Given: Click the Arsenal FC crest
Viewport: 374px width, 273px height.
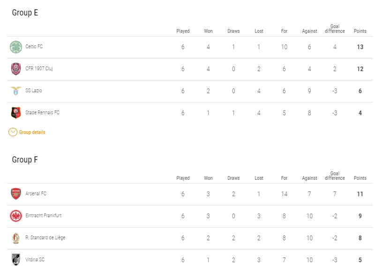Looking at the screenshot, I should coord(16,194).
